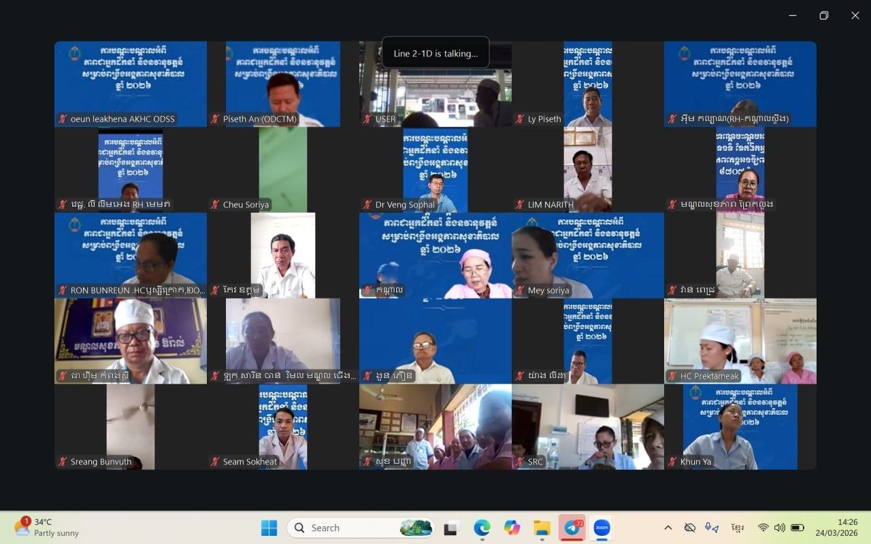871x544 pixels.
Task: Click the Zoom icon in the taskbar
Action: click(x=602, y=528)
